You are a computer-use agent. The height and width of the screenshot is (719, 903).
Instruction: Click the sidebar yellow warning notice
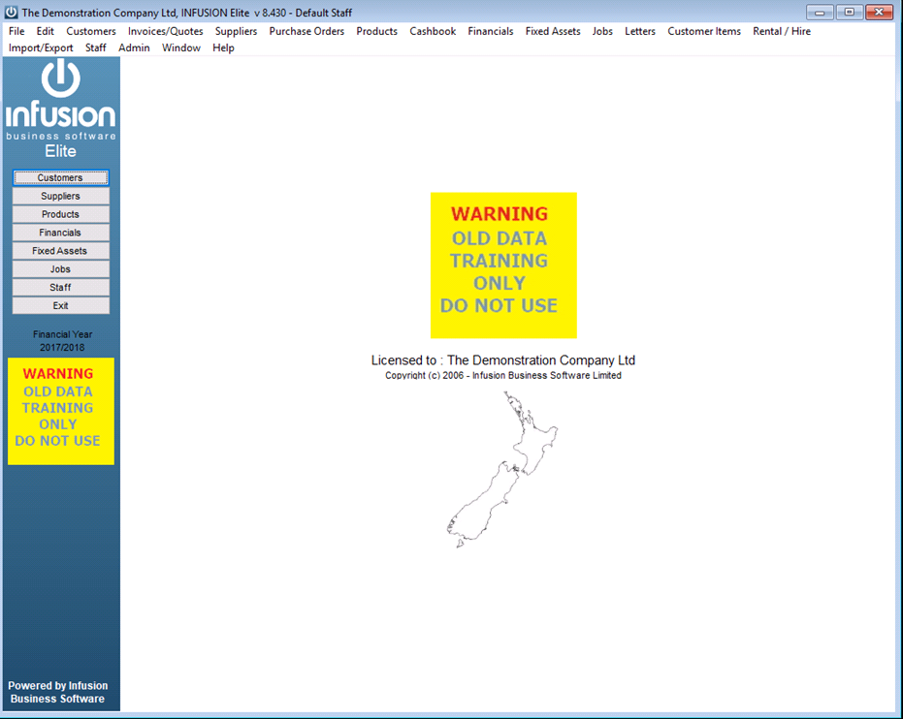tap(60, 411)
